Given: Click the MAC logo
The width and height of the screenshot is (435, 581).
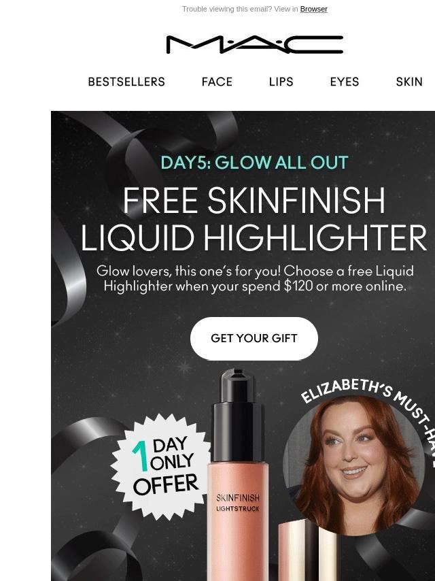Looking at the screenshot, I should click(255, 44).
